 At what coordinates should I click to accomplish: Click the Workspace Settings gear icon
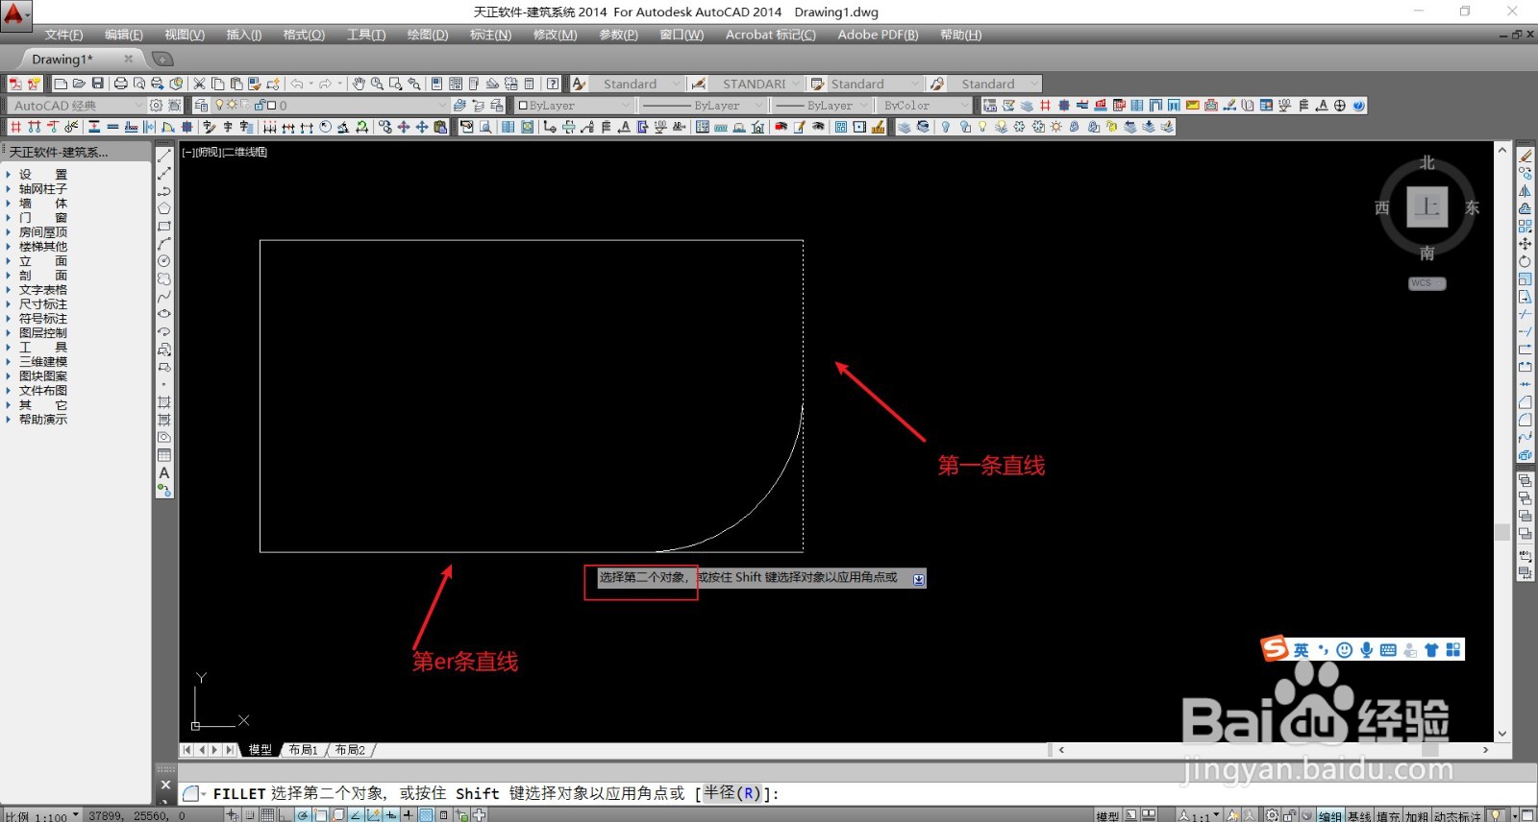157,106
